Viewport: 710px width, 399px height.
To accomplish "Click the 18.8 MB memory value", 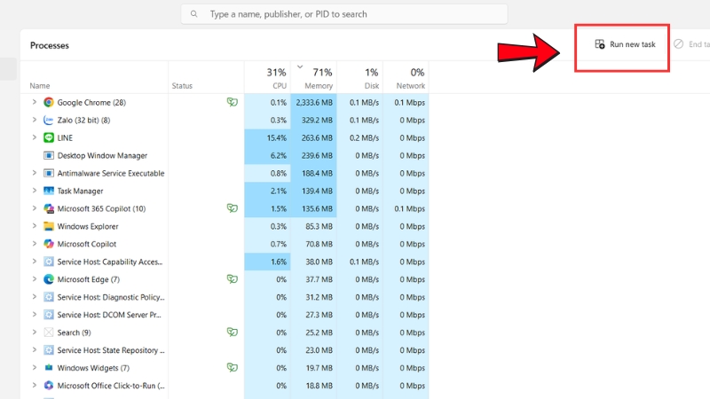I will (x=319, y=386).
